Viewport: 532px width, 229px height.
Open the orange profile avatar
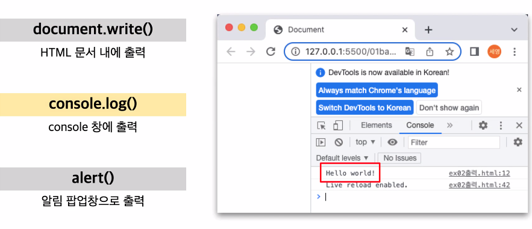494,52
